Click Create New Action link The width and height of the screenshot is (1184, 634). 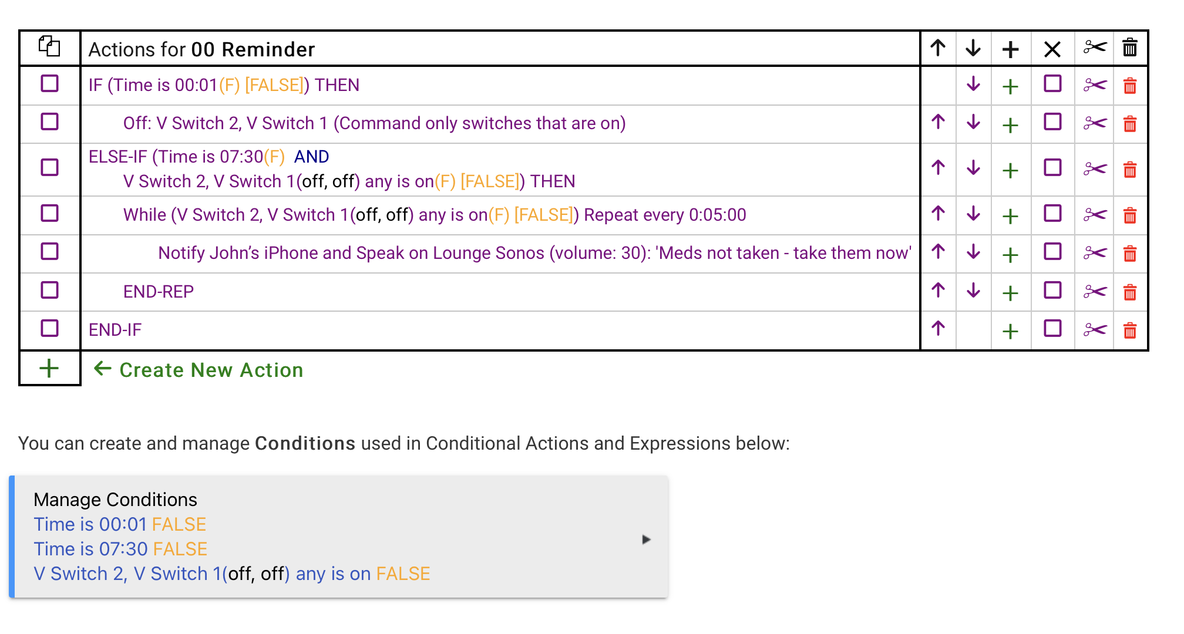pyautogui.click(x=211, y=370)
